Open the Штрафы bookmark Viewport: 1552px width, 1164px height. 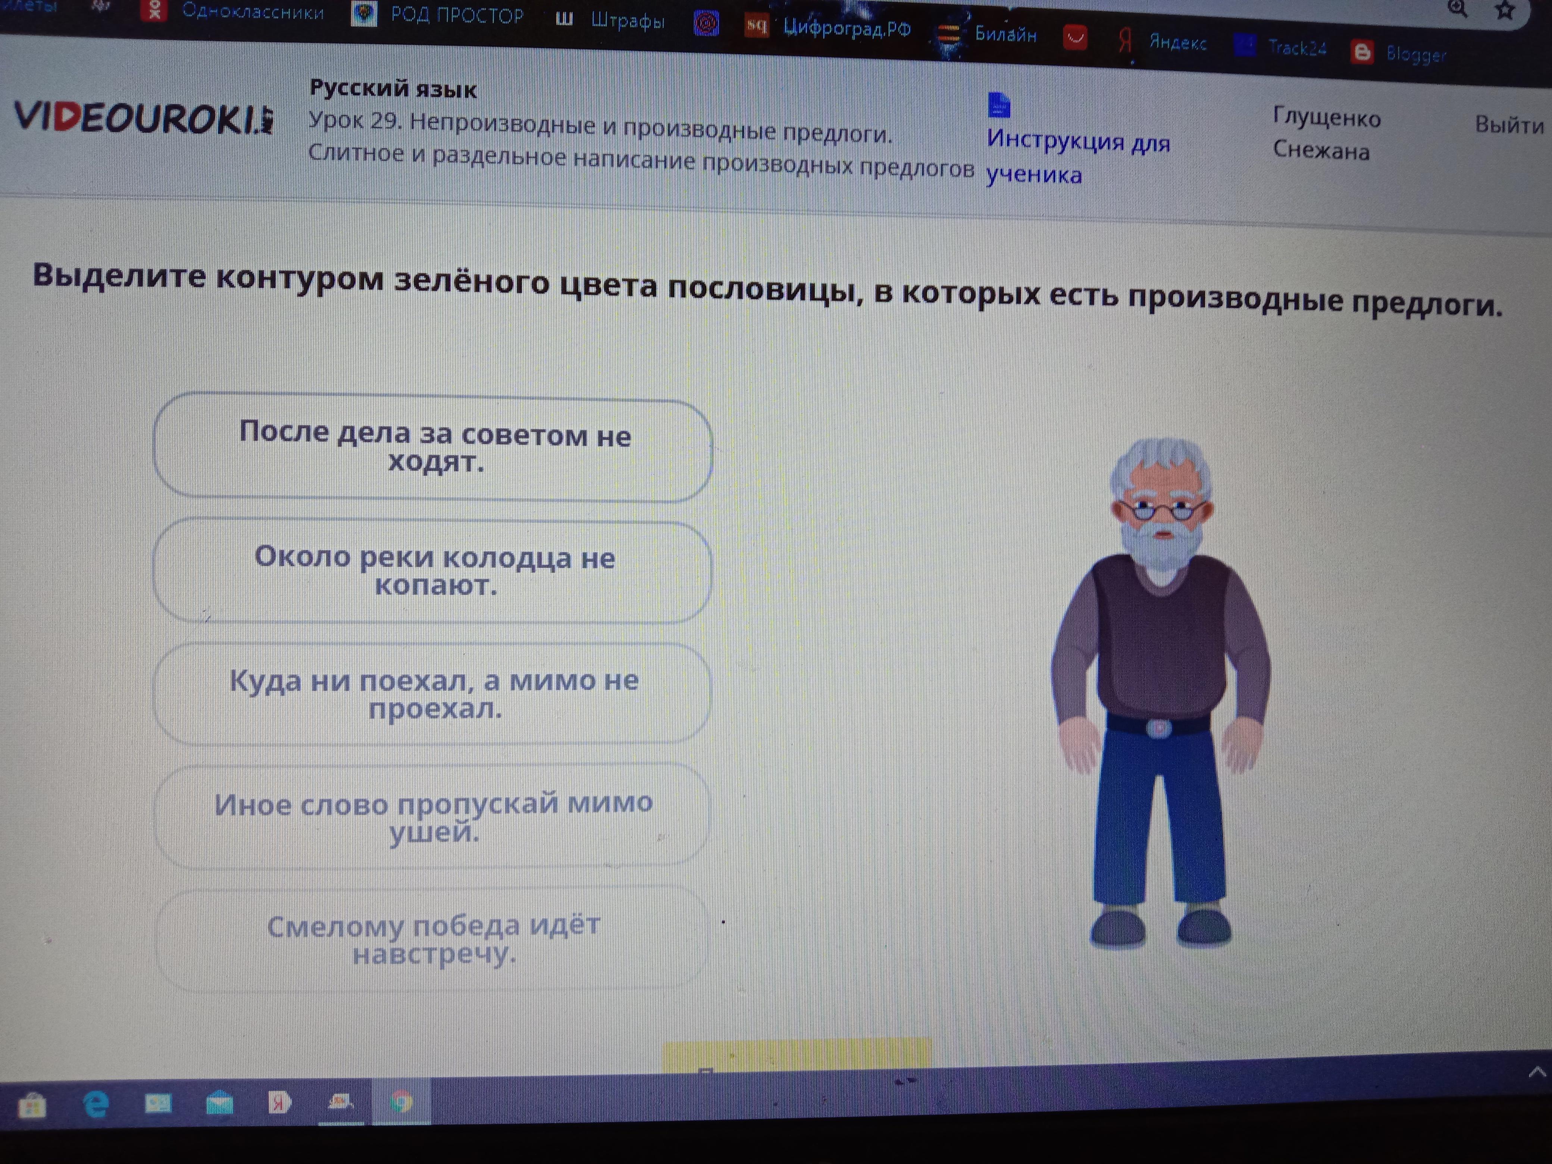[626, 21]
